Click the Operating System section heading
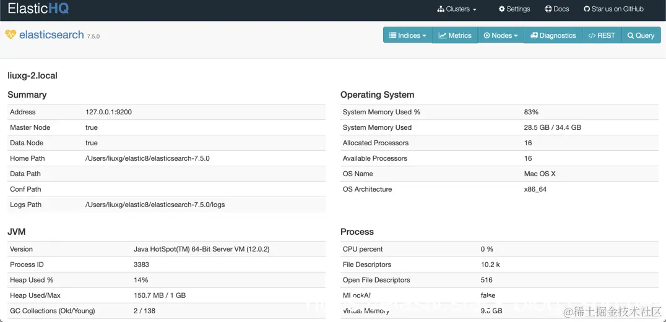Viewport: 666px width, 322px height. coord(377,95)
